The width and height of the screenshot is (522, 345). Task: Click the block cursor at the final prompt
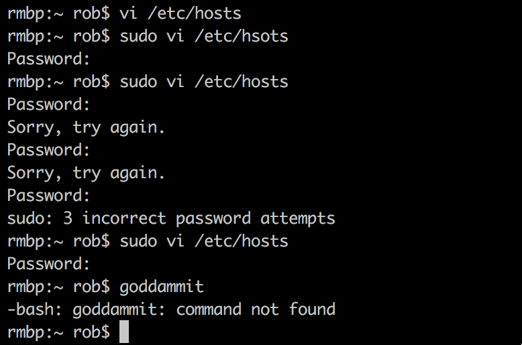124,332
